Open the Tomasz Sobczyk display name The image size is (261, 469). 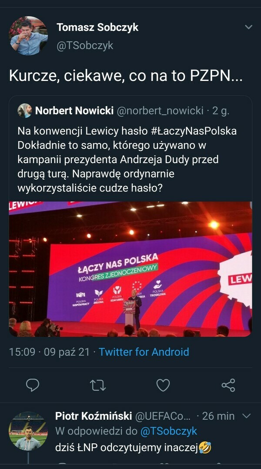click(97, 27)
